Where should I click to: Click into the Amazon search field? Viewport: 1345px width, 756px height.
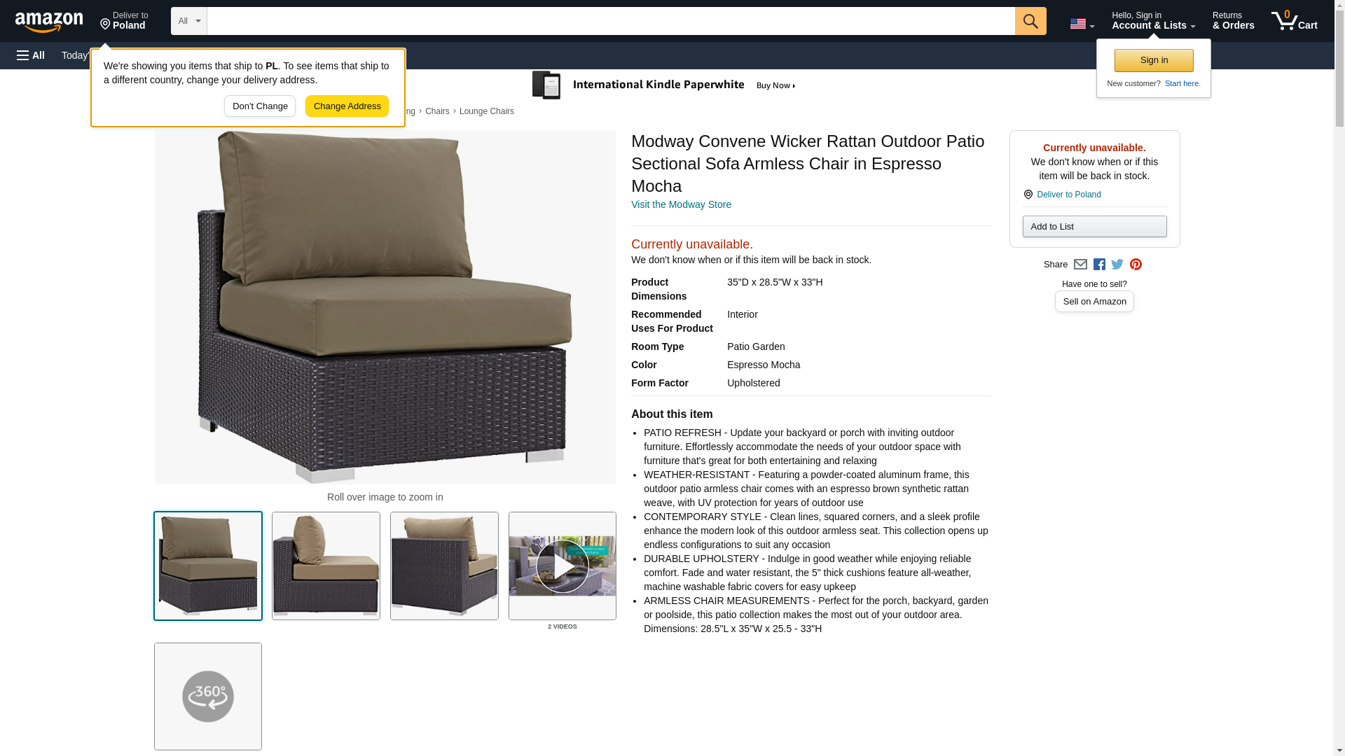610,21
